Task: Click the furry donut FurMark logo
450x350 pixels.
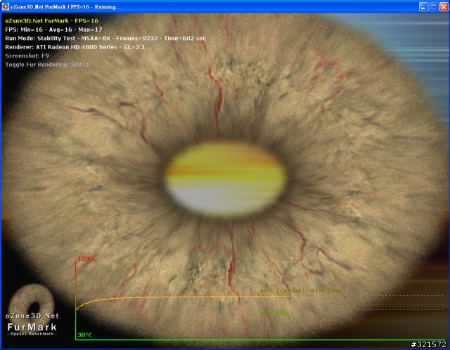Action: click(x=31, y=300)
